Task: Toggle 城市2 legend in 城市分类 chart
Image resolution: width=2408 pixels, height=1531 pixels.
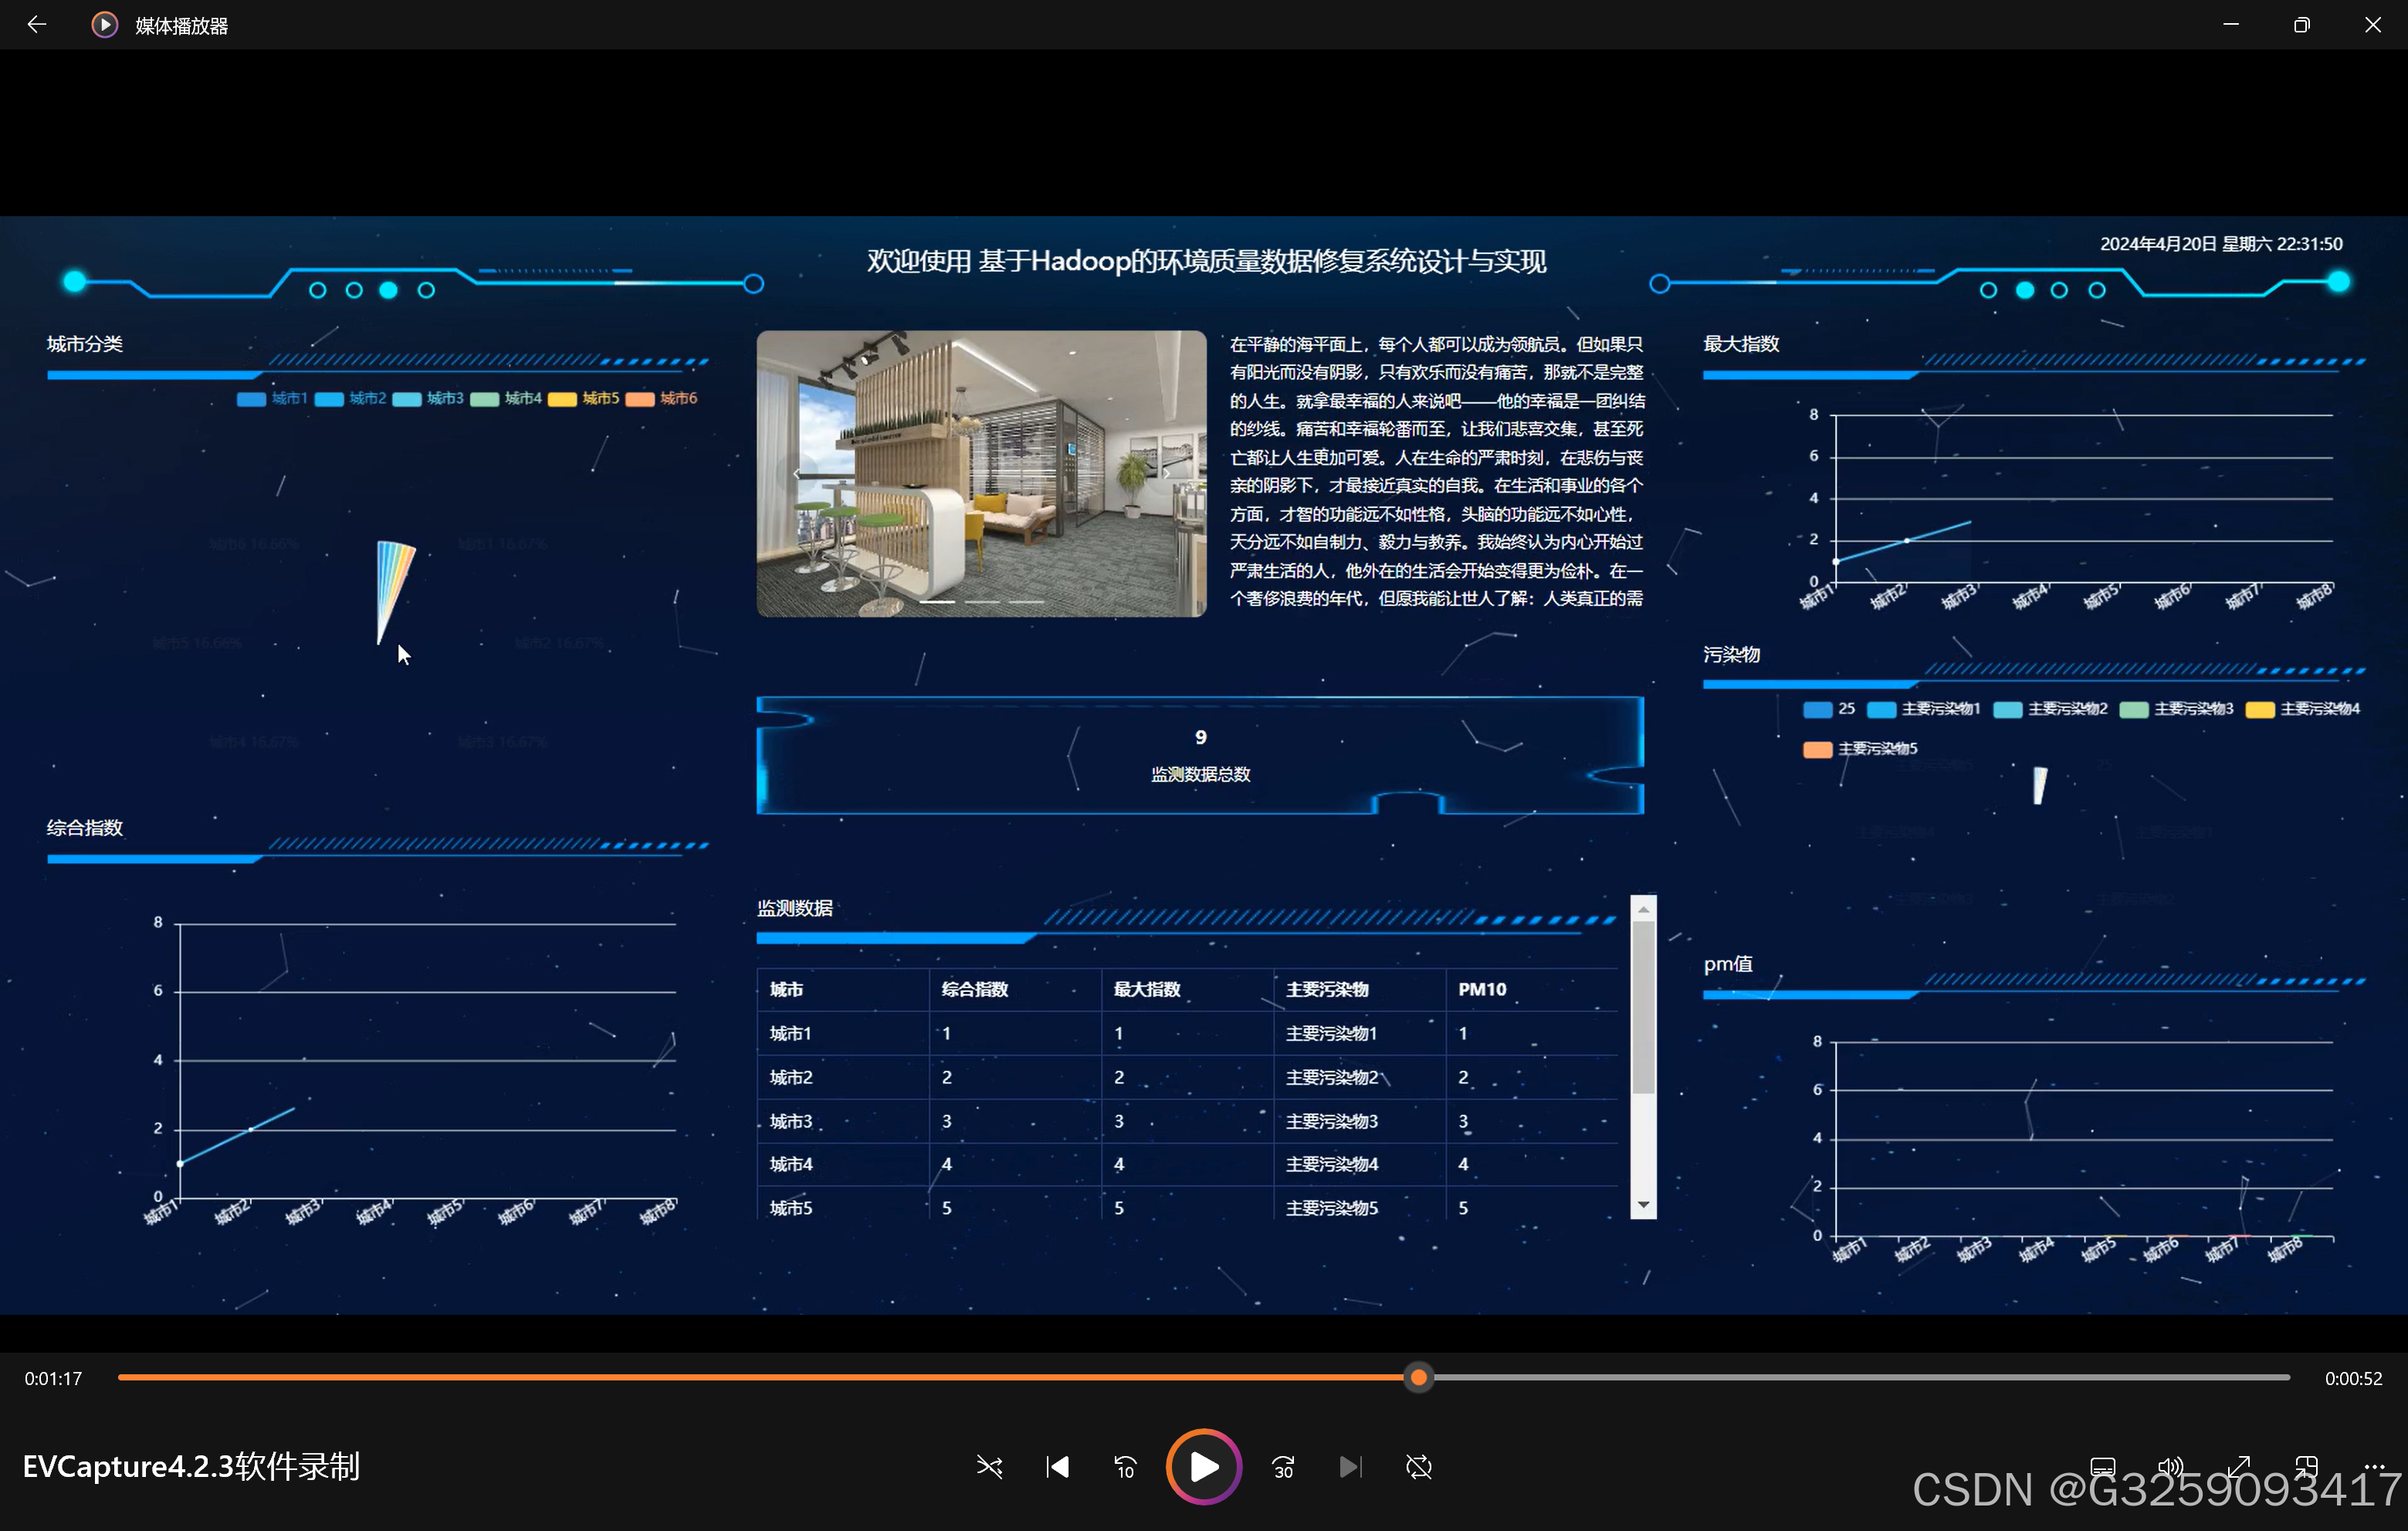Action: 350,399
